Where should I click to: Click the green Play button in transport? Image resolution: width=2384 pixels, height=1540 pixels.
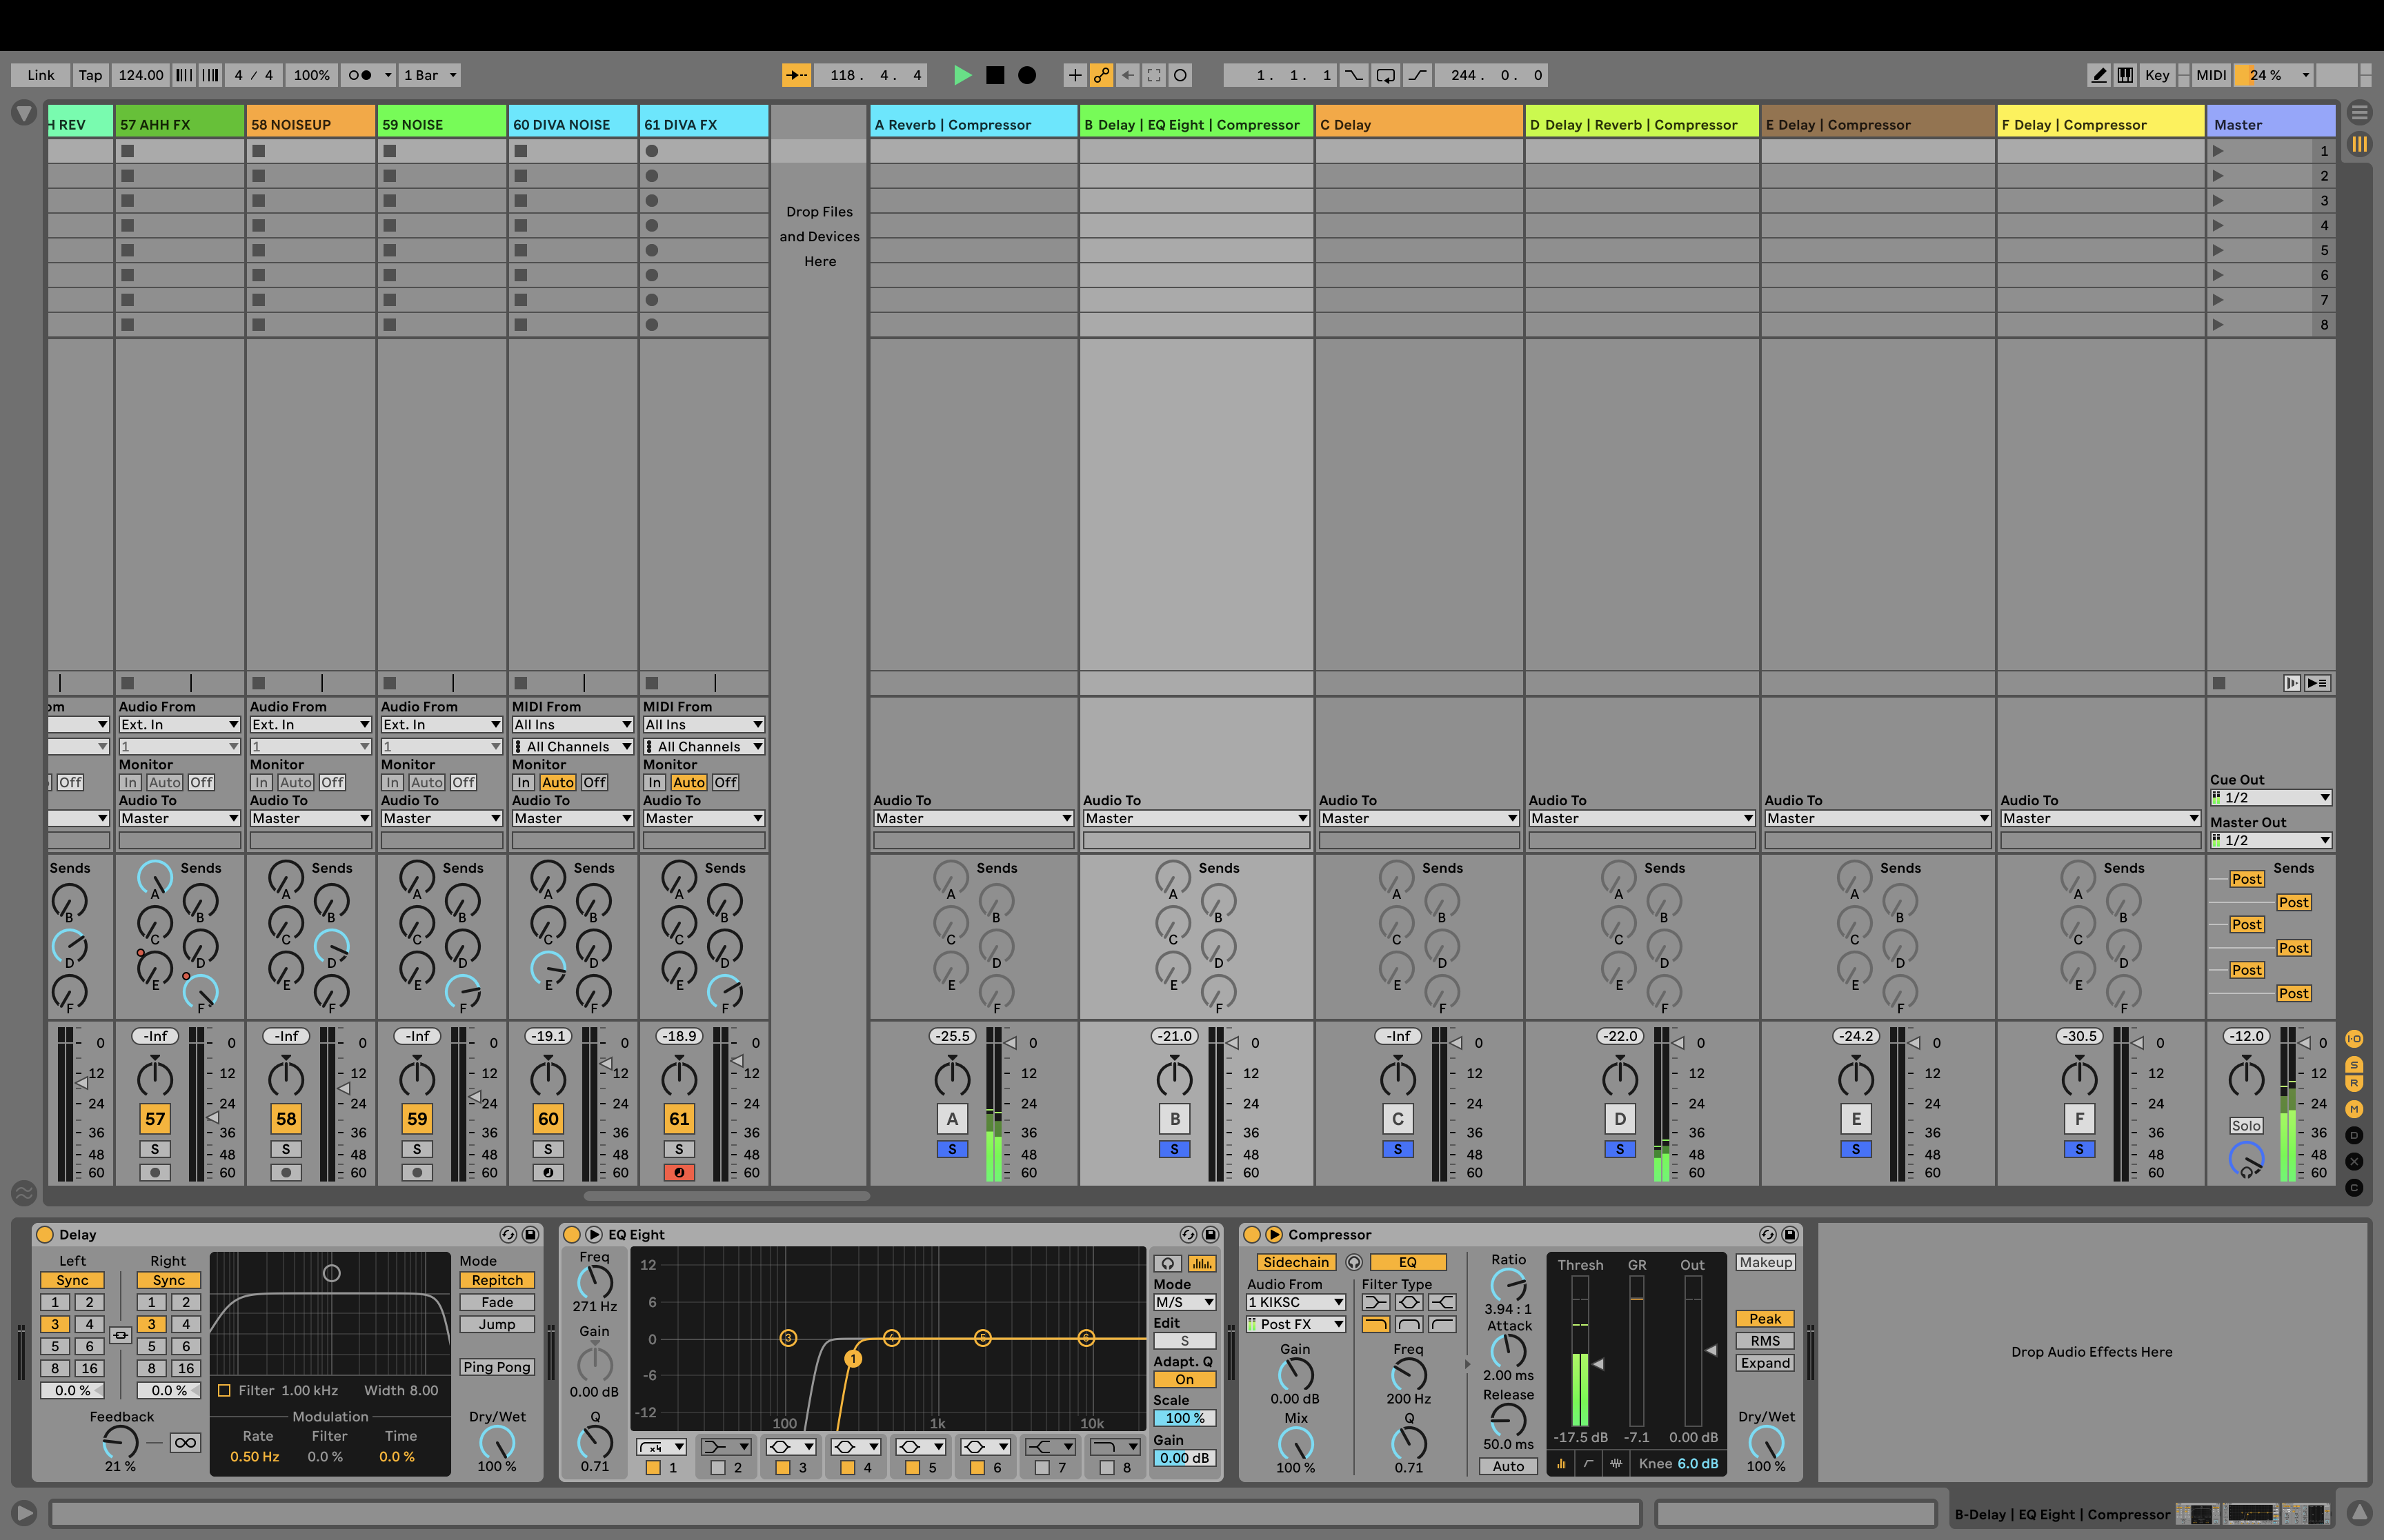(962, 75)
